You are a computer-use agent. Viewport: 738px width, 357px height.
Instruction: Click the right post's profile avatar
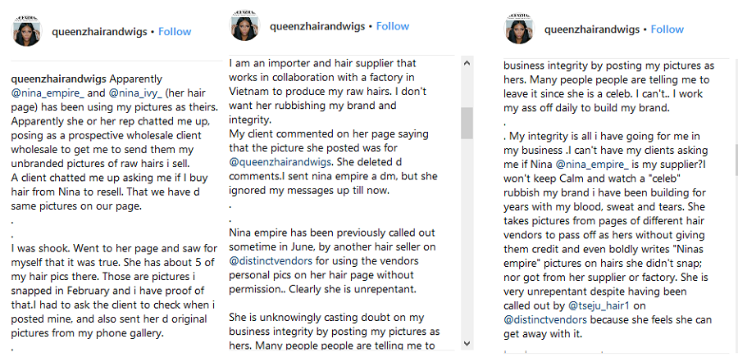click(518, 29)
